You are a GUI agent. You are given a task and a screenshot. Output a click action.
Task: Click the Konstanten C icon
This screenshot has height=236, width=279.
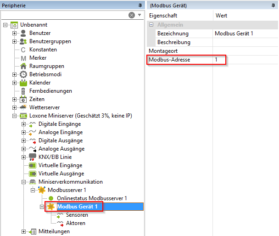23,50
